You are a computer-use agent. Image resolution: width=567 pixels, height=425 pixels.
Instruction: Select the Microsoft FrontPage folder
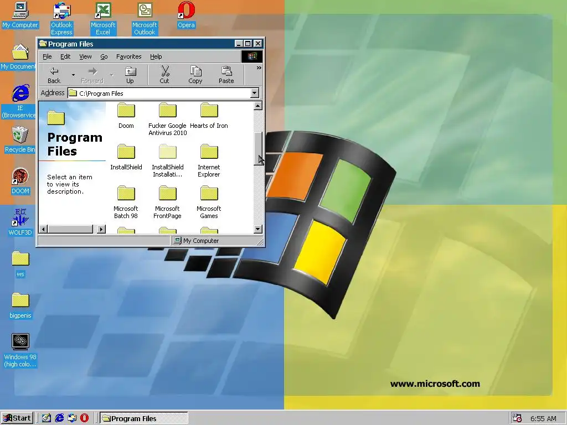point(168,203)
